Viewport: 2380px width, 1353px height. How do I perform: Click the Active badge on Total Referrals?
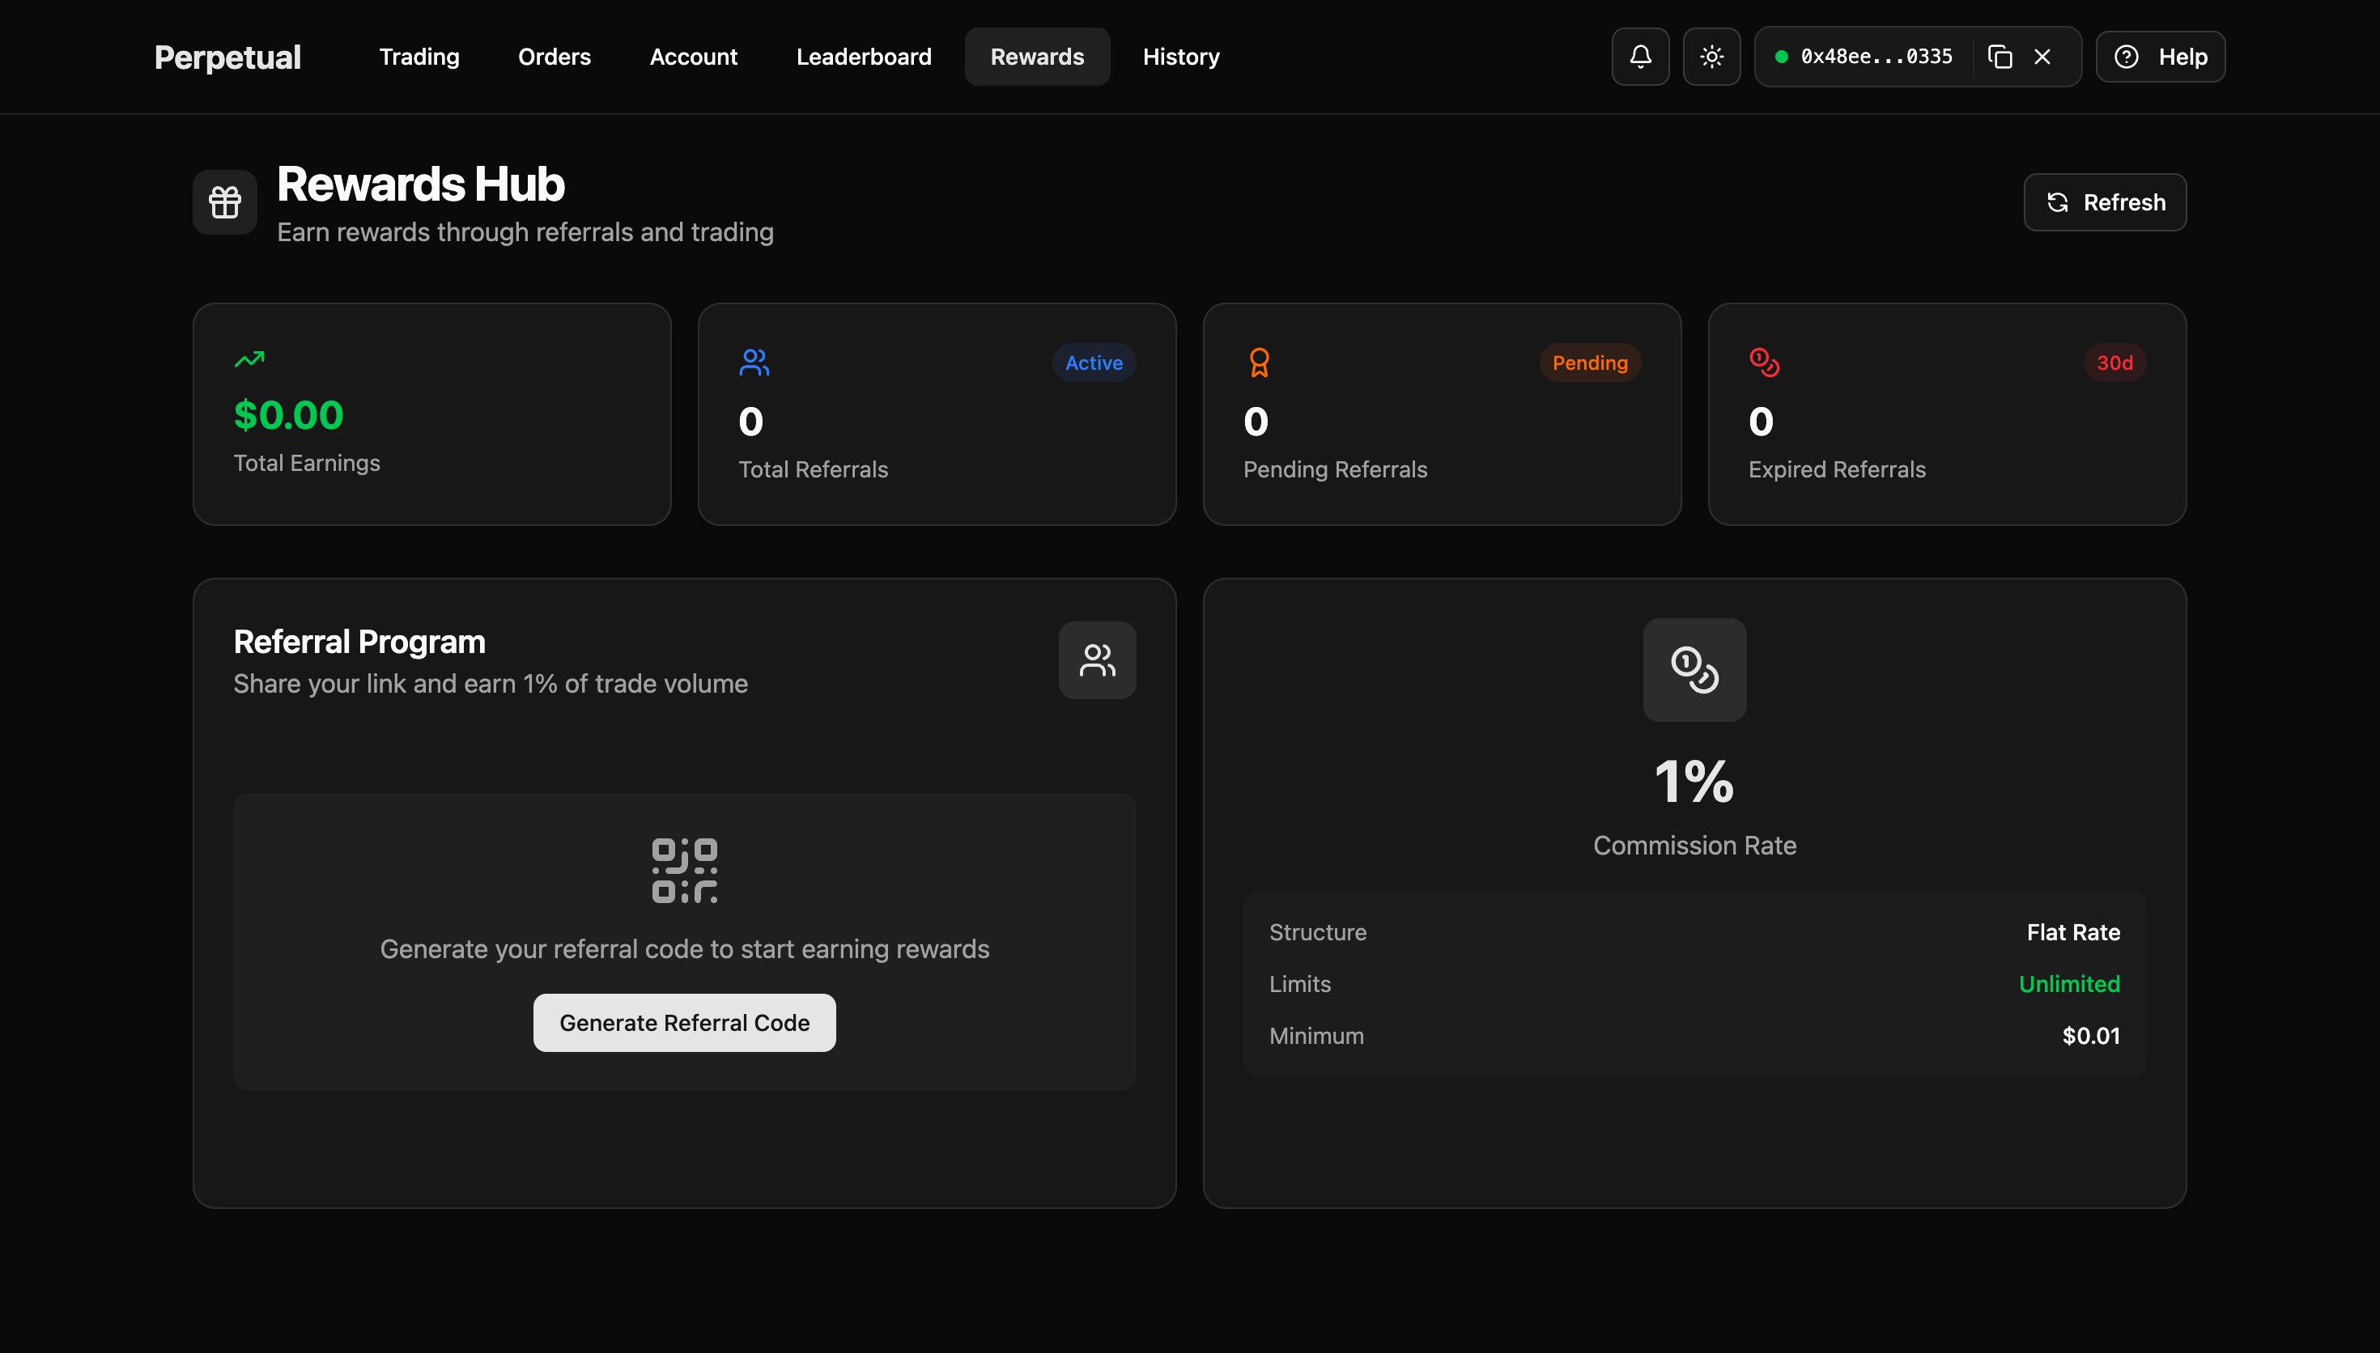(x=1094, y=363)
